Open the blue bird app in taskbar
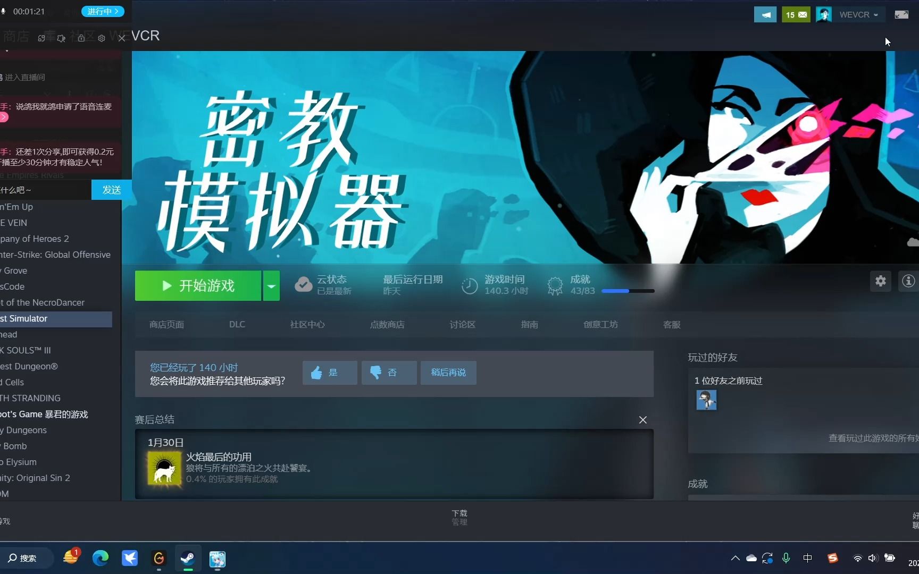The width and height of the screenshot is (919, 574). (130, 558)
